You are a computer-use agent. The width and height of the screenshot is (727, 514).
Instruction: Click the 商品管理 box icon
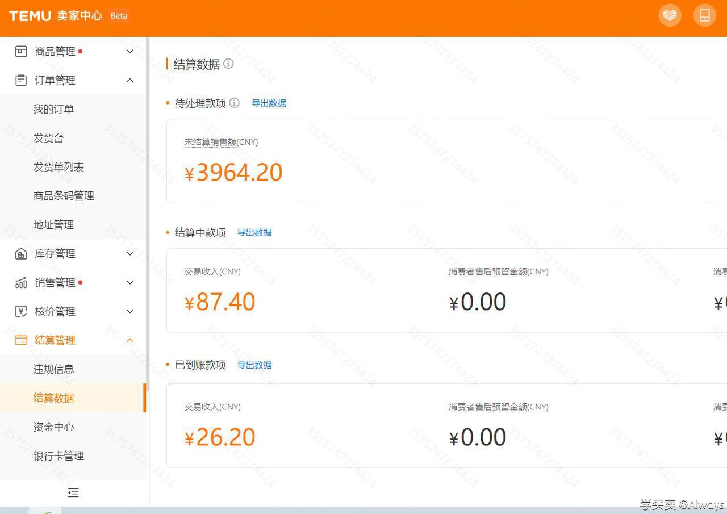(21, 52)
